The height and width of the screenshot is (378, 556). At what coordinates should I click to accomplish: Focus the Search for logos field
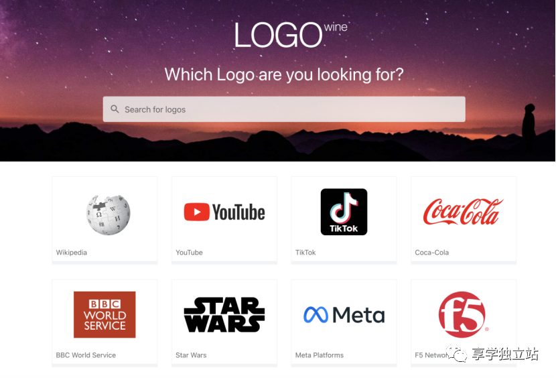click(x=284, y=109)
